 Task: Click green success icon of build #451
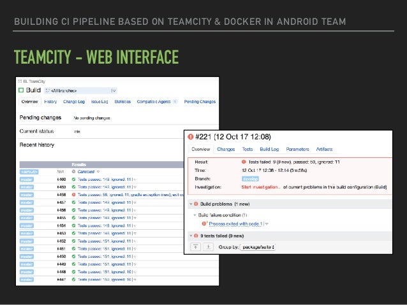tap(73, 249)
